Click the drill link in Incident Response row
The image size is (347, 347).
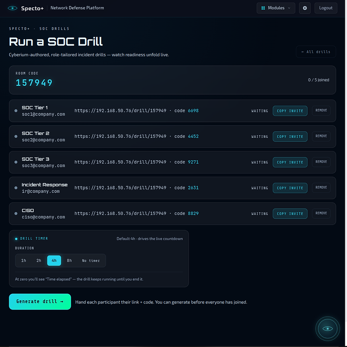tap(120, 188)
